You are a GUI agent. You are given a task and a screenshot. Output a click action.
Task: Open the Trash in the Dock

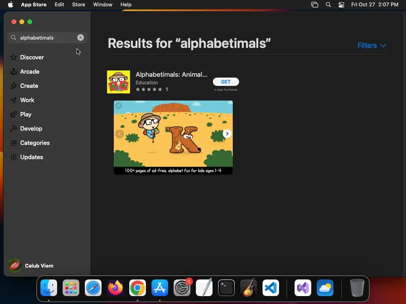point(357,288)
